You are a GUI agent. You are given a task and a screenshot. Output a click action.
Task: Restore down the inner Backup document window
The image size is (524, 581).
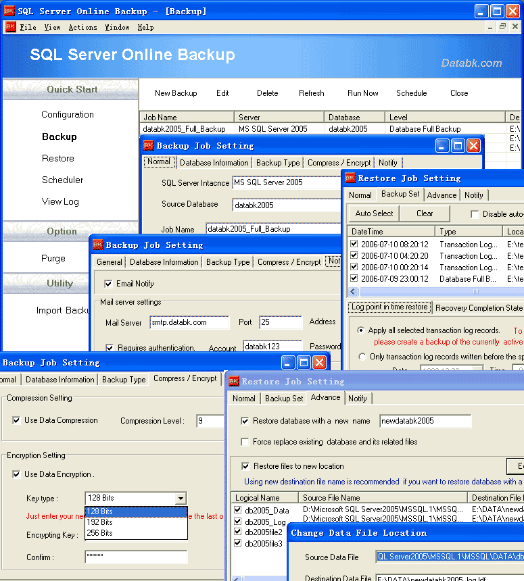tap(502, 26)
